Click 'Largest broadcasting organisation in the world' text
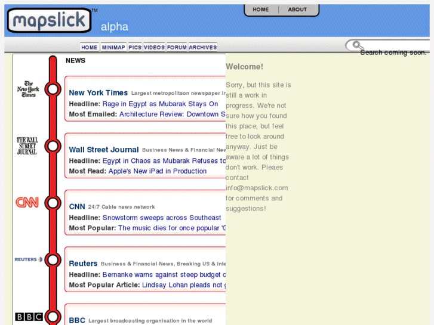This screenshot has height=325, width=434. click(150, 321)
